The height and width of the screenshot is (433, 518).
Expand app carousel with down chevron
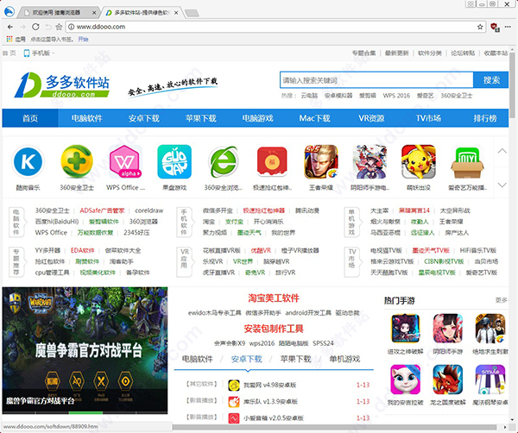tap(502, 185)
